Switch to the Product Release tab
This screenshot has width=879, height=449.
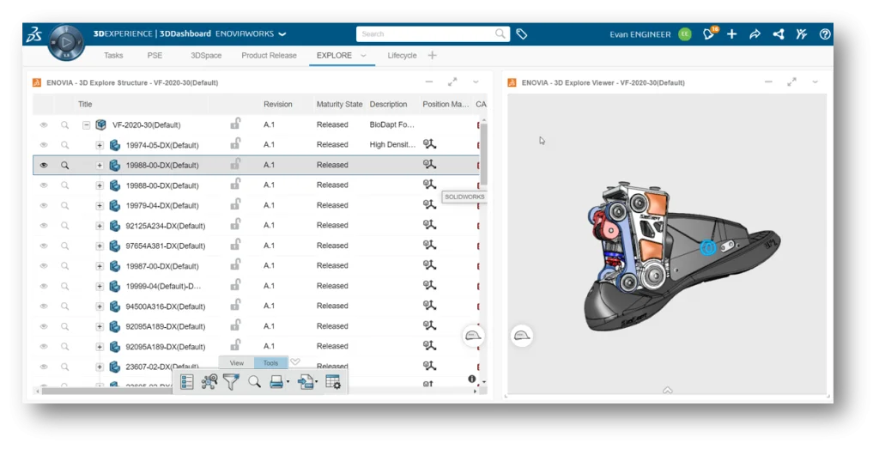click(269, 56)
